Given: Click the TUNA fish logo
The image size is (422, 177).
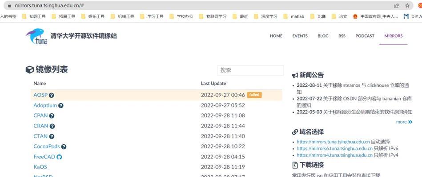Looking at the screenshot, I should (x=36, y=36).
